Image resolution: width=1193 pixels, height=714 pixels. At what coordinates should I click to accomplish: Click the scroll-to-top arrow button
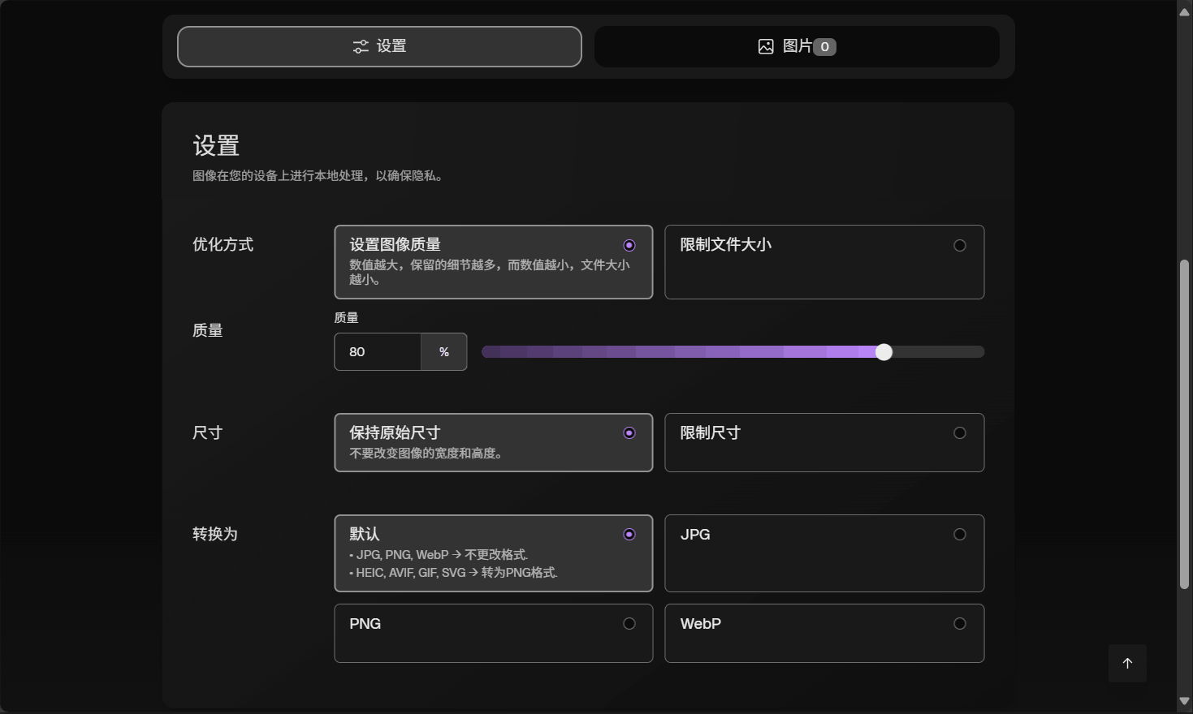coord(1127,663)
